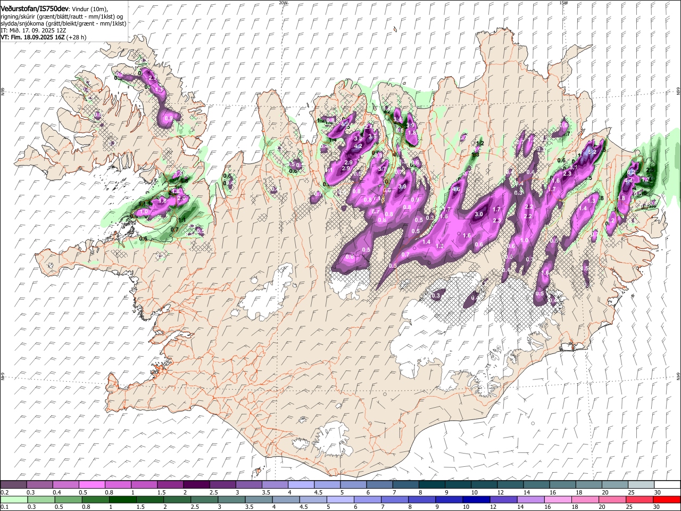Select the red-pink 25–30 legend swatch
This screenshot has height=511, width=681.
click(640, 499)
